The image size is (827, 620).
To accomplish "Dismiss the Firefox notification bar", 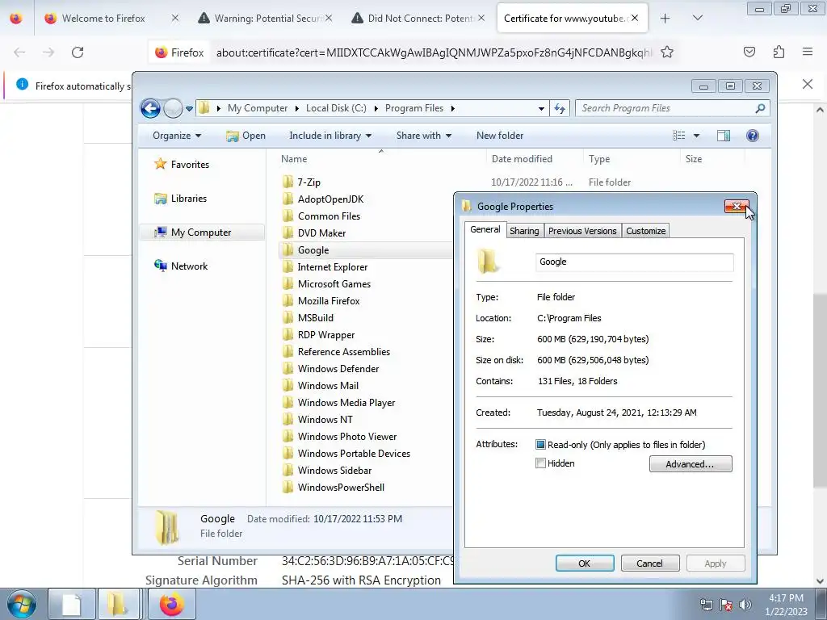I will [807, 84].
